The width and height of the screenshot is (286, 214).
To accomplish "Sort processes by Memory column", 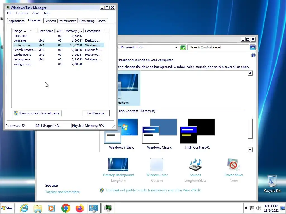I will click(74, 31).
